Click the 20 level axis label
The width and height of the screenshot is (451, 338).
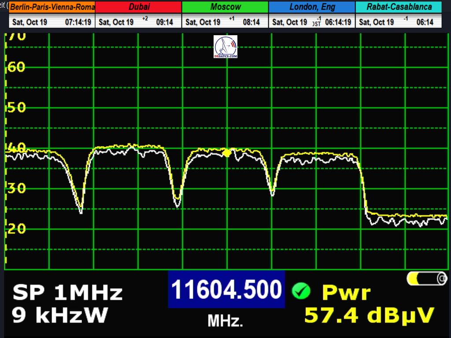[x=16, y=228]
